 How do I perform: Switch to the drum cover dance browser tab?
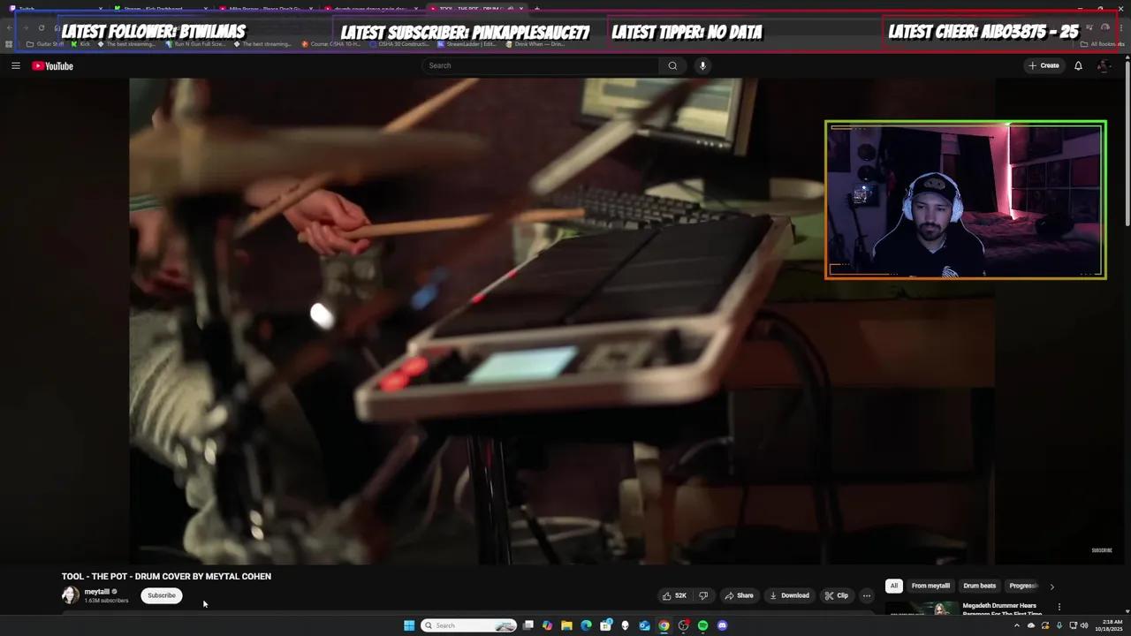click(371, 8)
